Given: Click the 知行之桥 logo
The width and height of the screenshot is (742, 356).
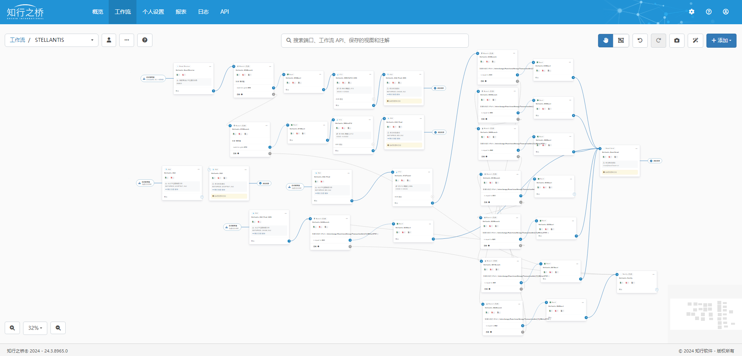Looking at the screenshot, I should coord(25,12).
